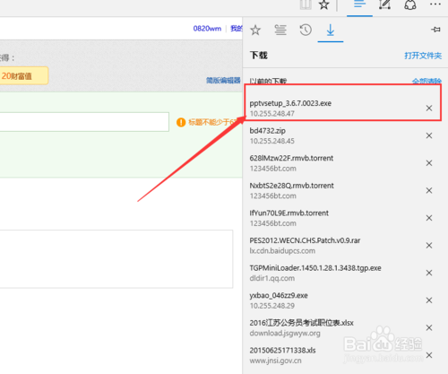Open Web Note pen tool
Image resolution: width=448 pixels, height=374 pixels.
(385, 4)
